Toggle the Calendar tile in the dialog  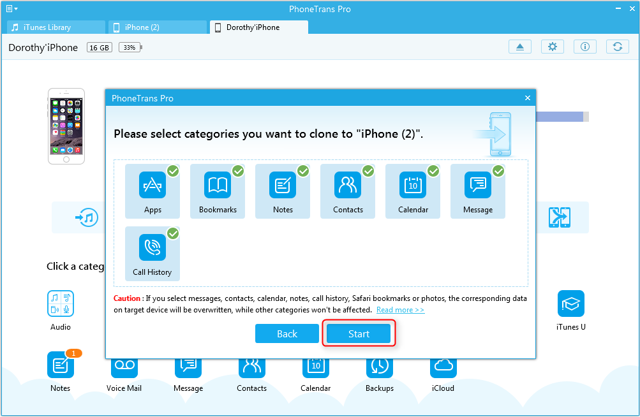pyautogui.click(x=413, y=191)
